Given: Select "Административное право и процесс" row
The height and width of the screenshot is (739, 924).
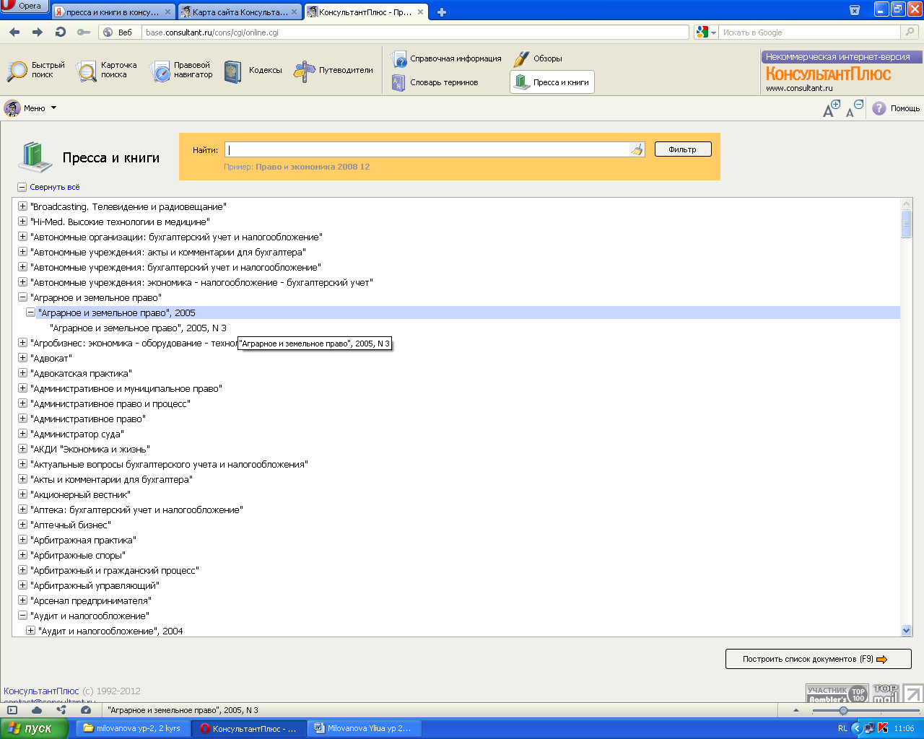Looking at the screenshot, I should [x=110, y=403].
